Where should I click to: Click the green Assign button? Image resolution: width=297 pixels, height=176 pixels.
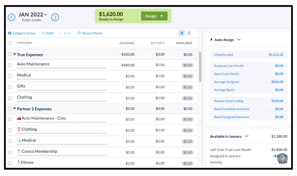[154, 16]
